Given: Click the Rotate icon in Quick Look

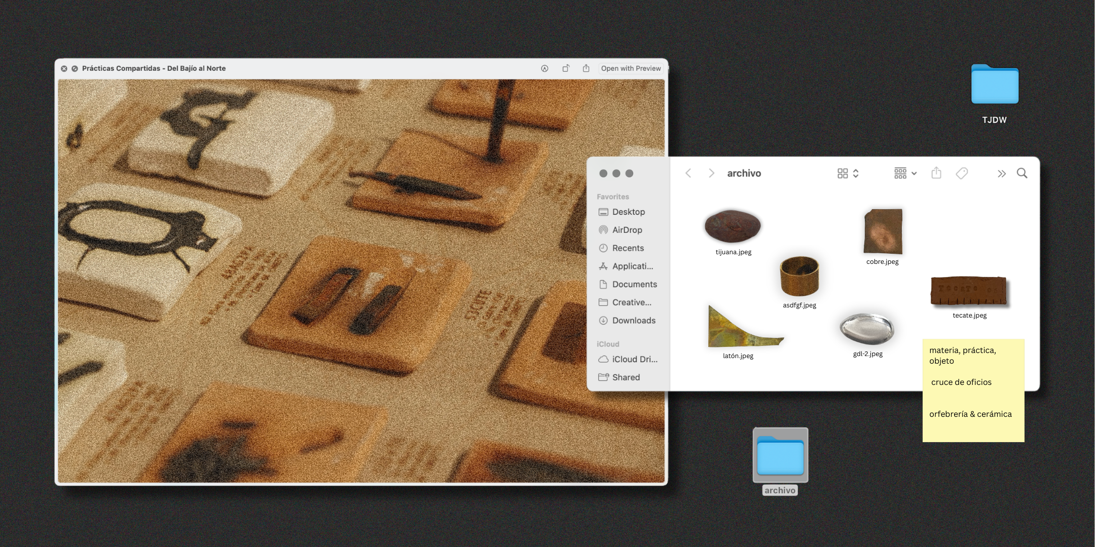Looking at the screenshot, I should (566, 68).
